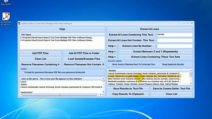Click up arrow of file preview scrollbar
This screenshot has width=212, height=119.
(x=103, y=79)
